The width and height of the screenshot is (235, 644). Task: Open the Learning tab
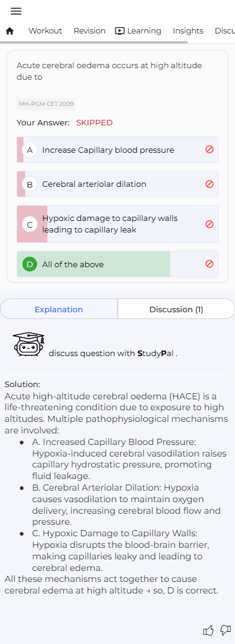click(138, 31)
